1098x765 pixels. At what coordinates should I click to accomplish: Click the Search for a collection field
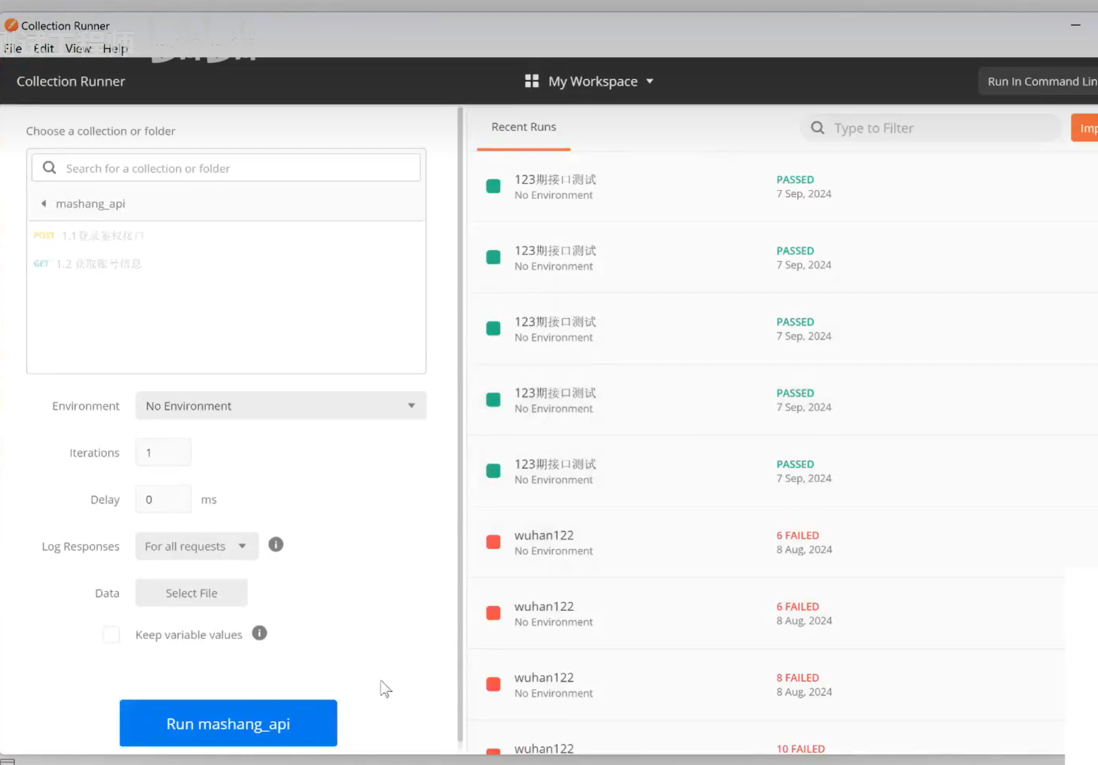click(226, 168)
